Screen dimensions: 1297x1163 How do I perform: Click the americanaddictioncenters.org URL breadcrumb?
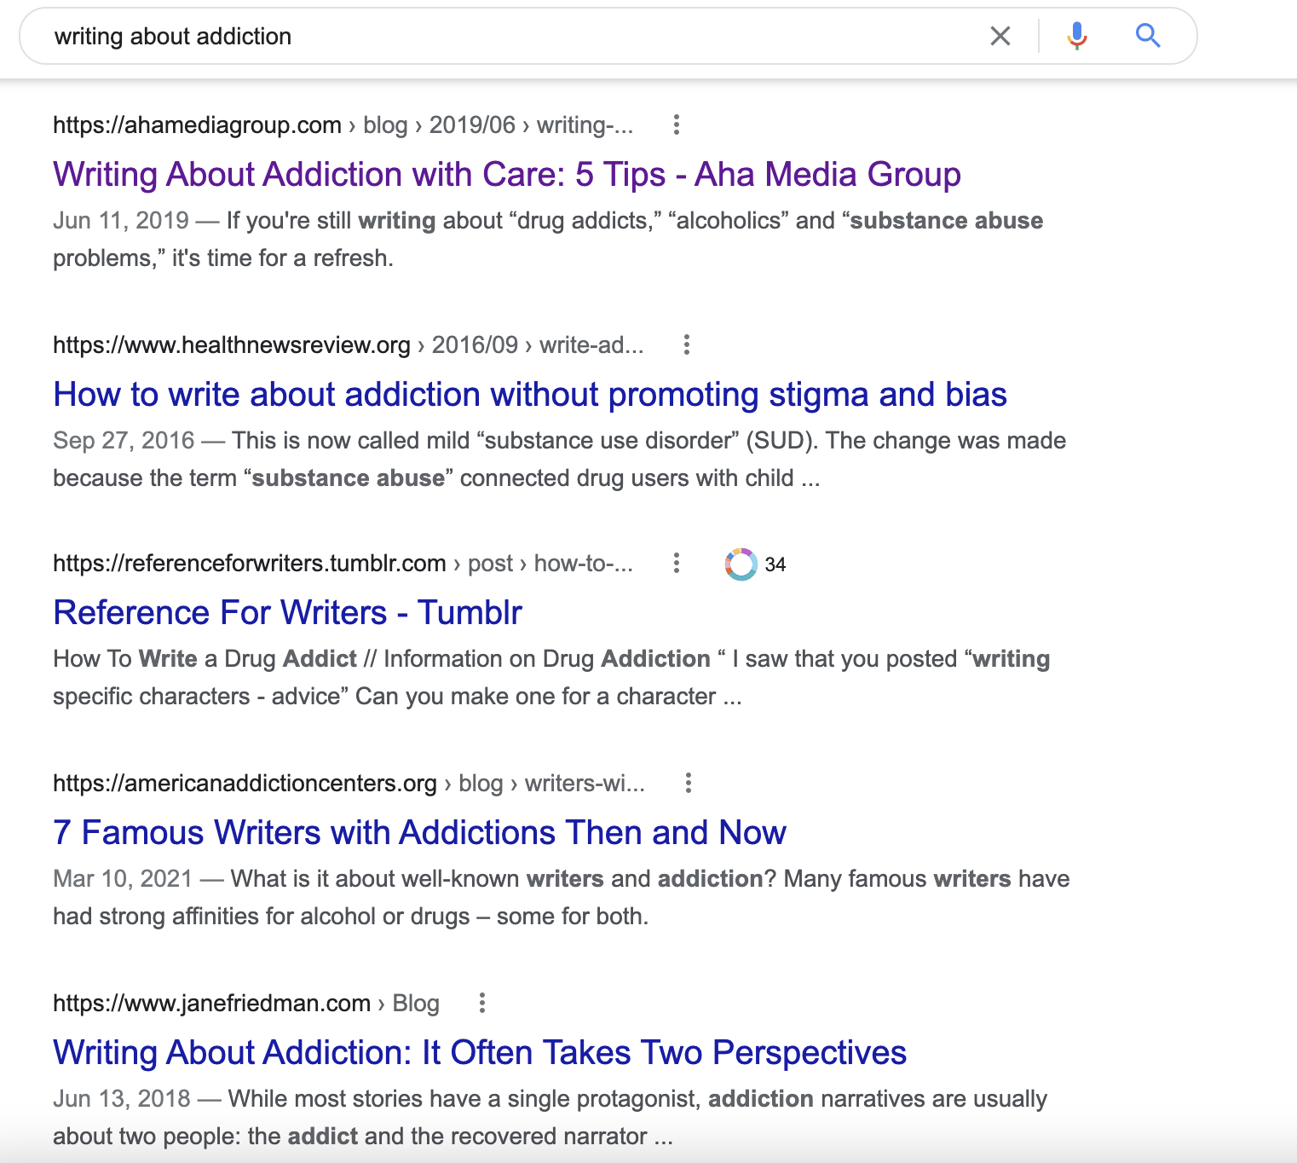[x=349, y=784]
